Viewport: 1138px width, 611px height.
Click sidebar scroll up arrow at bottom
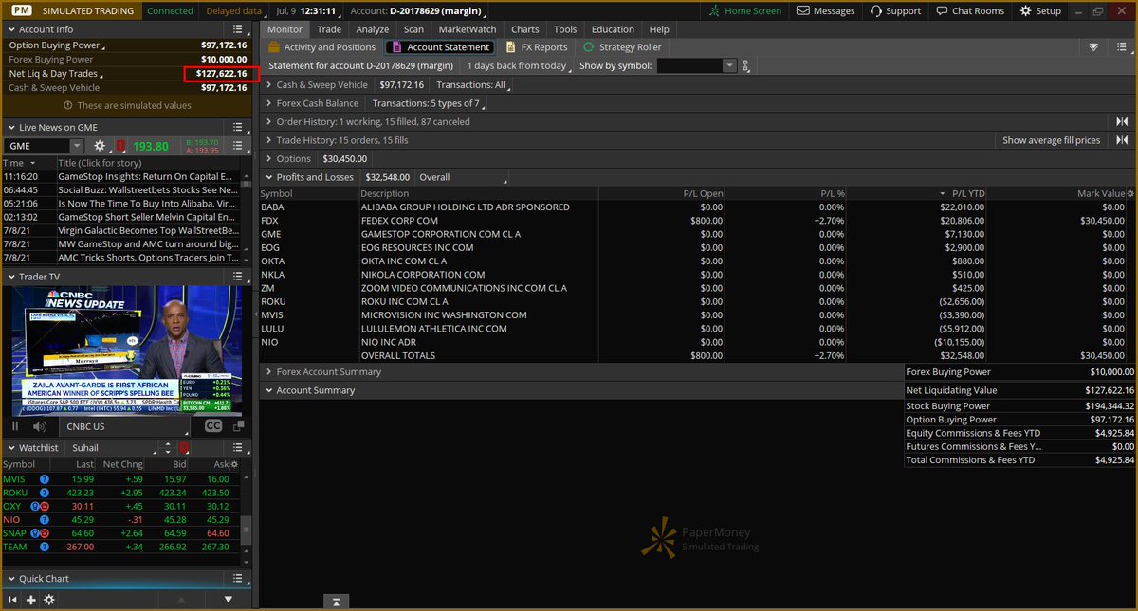(x=183, y=600)
